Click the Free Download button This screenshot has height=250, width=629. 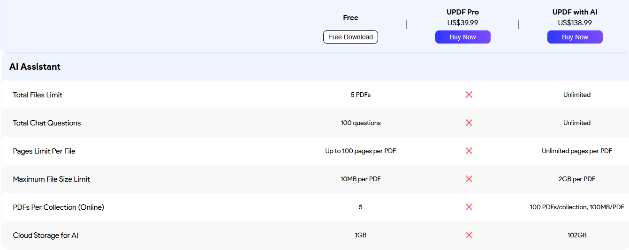(x=350, y=37)
